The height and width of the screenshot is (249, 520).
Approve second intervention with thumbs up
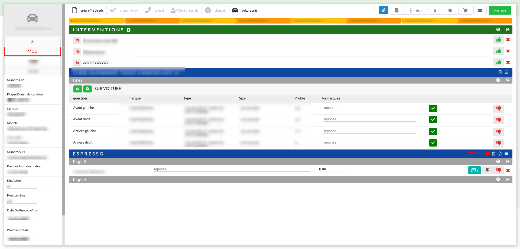point(499,51)
